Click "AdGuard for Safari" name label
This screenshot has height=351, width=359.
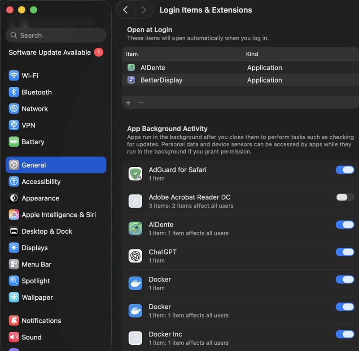(x=178, y=169)
